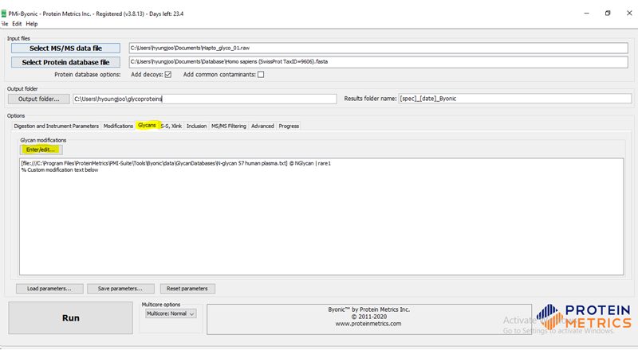This screenshot has height=358, width=638.
Task: Click the Protein Metrics logo
Action: 584,317
